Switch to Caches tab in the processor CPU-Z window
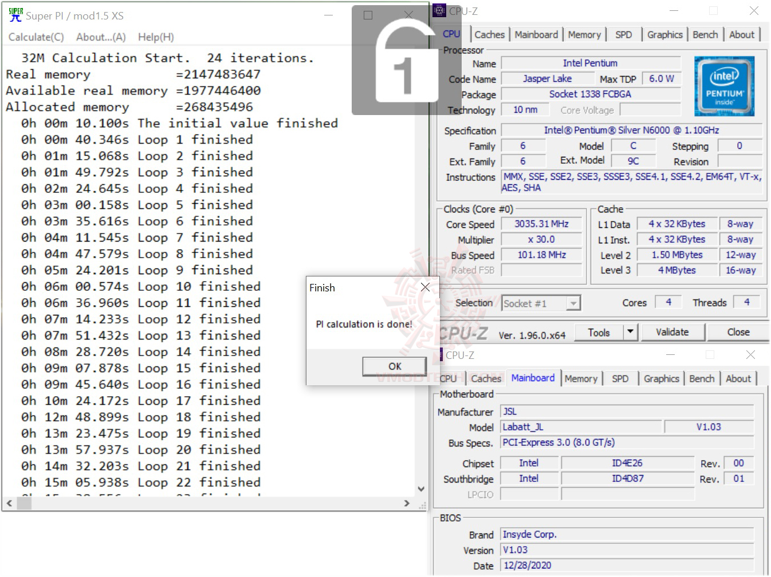 tap(490, 34)
